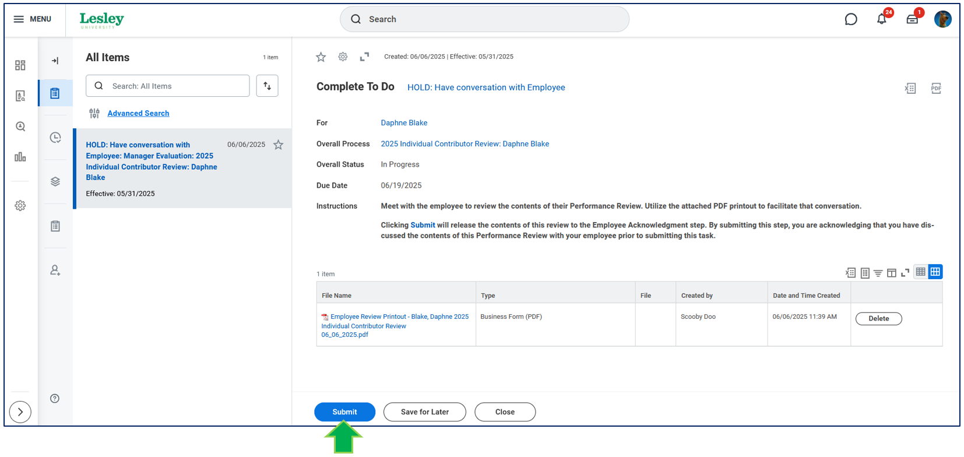The image size is (964, 457).
Task: Star the inbox item dated 06/06/2025
Action: coord(279,145)
